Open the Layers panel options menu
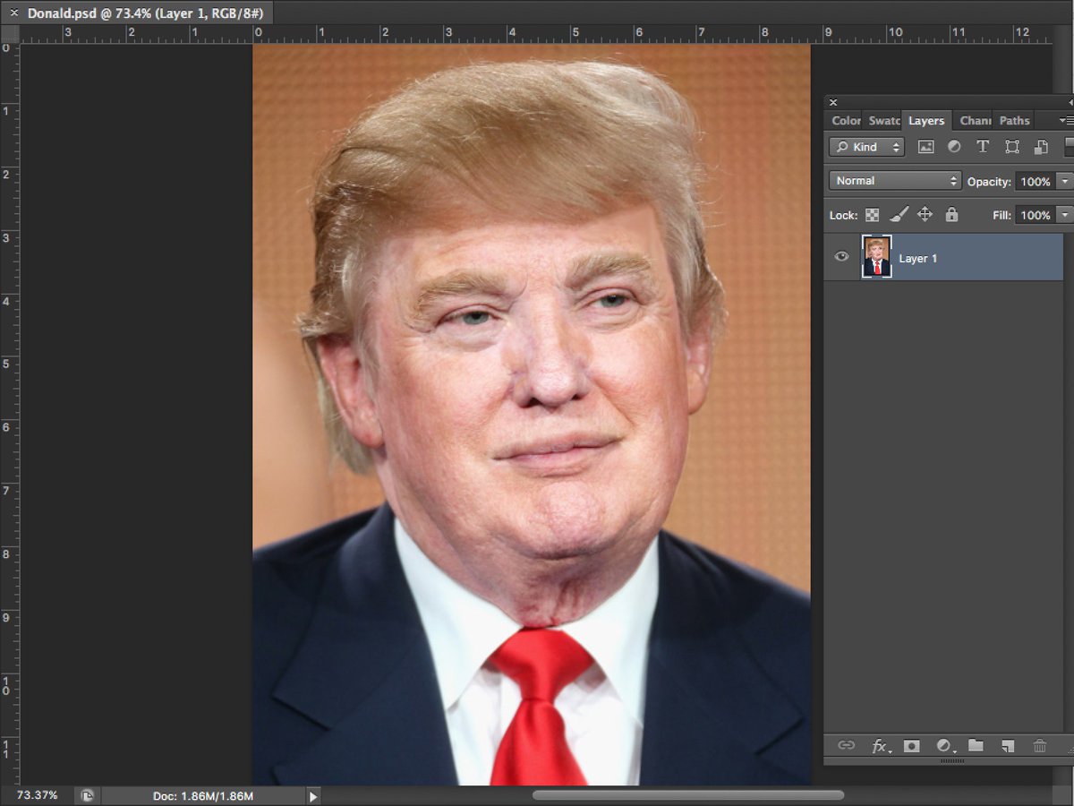This screenshot has height=806, width=1074. [1066, 120]
